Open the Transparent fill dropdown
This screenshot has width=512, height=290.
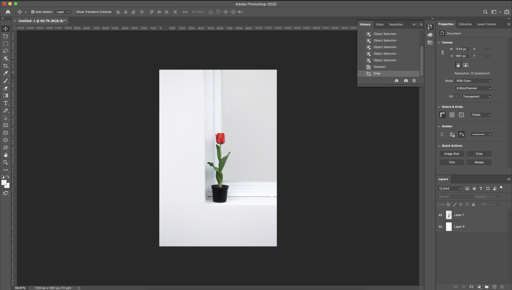point(476,97)
